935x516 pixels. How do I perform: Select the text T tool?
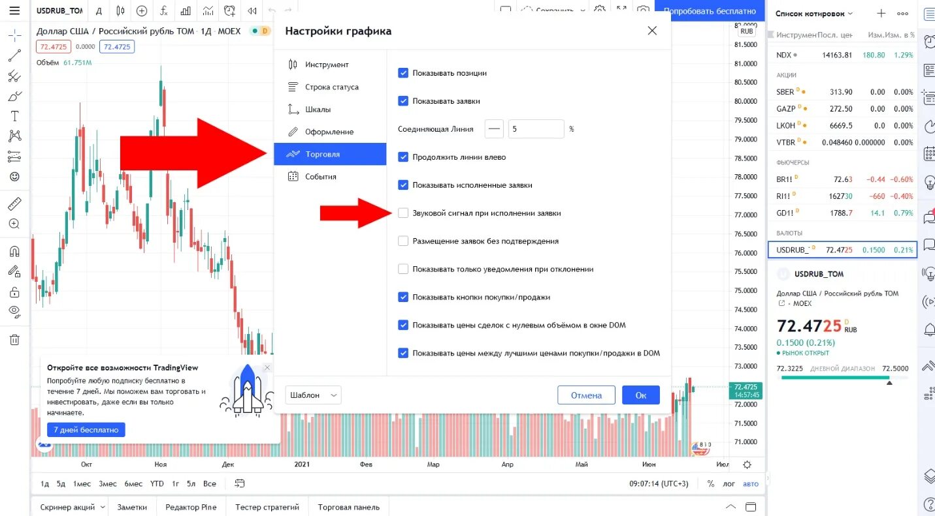pos(14,116)
